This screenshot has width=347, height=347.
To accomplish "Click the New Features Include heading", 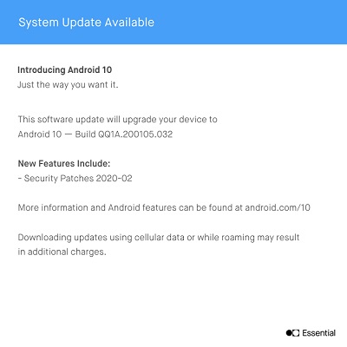I will pyautogui.click(x=64, y=163).
